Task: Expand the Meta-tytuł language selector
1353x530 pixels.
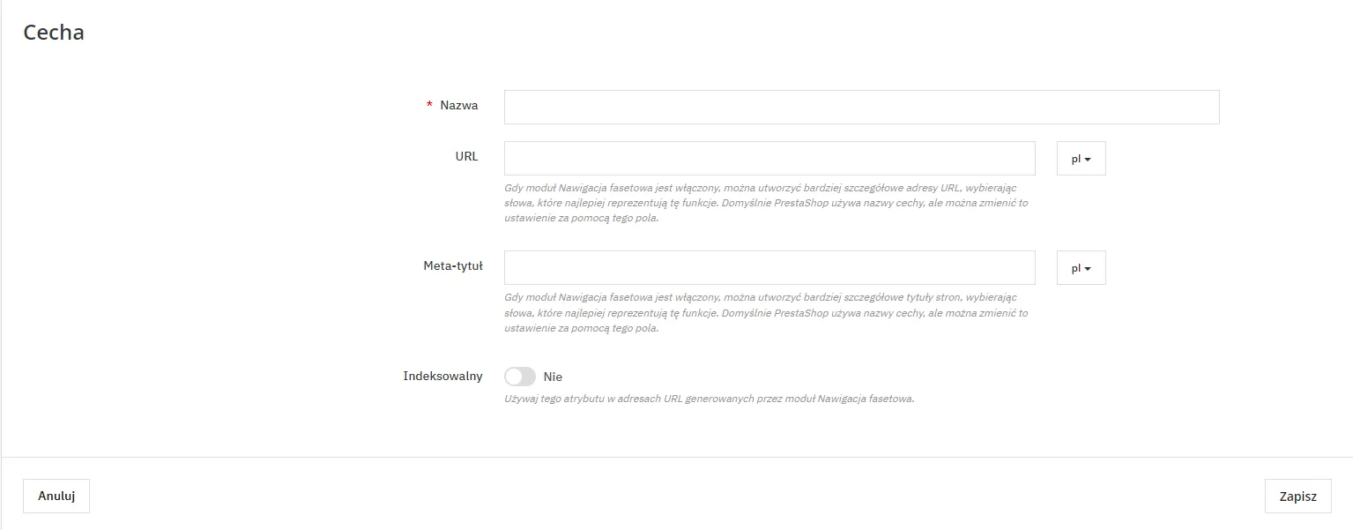Action: pyautogui.click(x=1081, y=268)
